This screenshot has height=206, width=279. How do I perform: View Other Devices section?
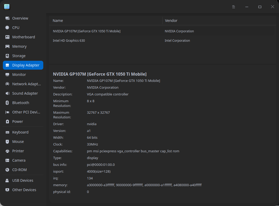pos(23,190)
